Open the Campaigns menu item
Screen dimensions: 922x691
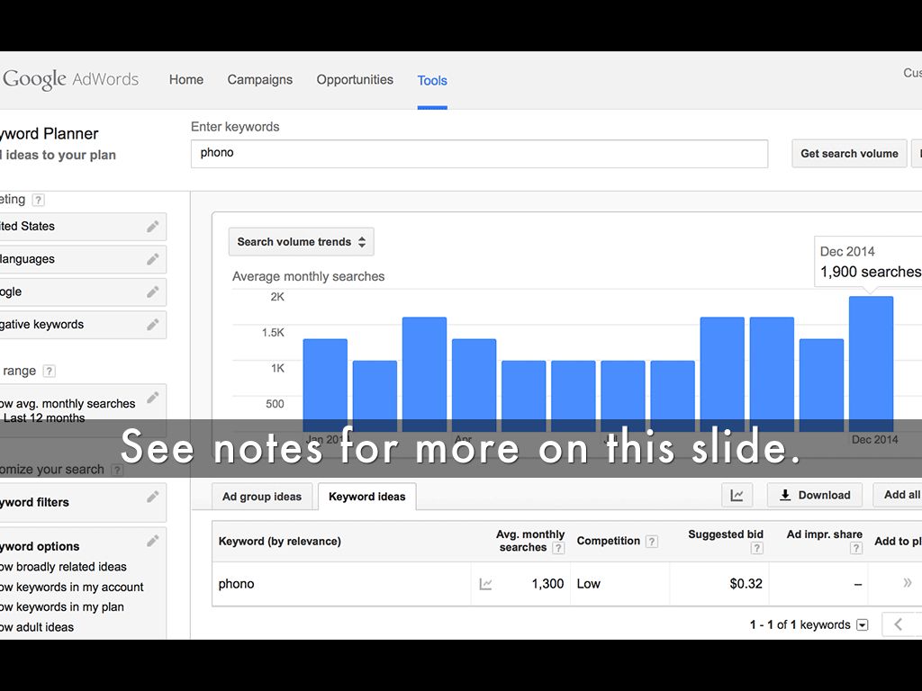pyautogui.click(x=259, y=80)
